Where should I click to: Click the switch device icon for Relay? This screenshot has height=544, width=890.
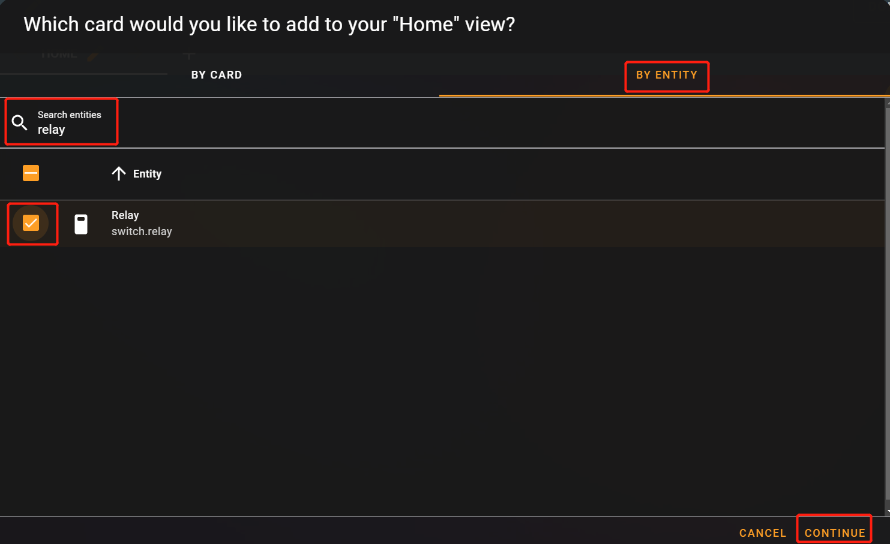pos(81,224)
